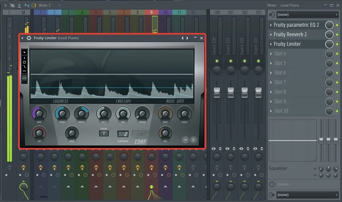Expand the Fruity Reeverb 2 slot menu

(x=271, y=35)
